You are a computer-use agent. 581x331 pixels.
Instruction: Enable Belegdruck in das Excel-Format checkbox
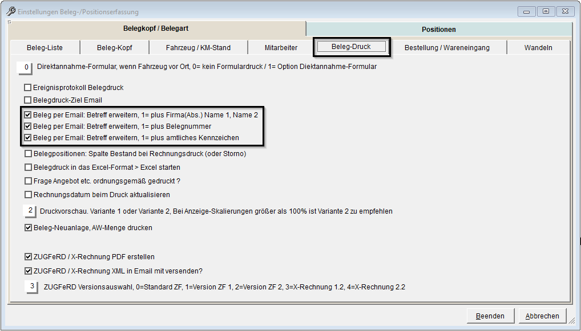click(x=28, y=167)
